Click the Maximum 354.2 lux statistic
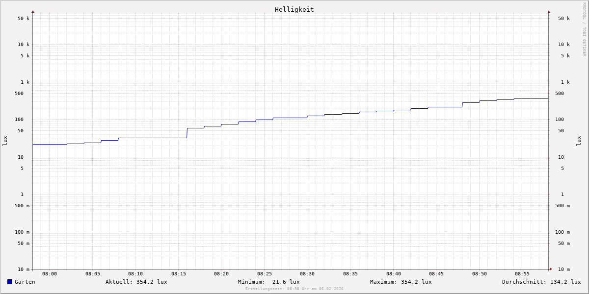 point(401,282)
